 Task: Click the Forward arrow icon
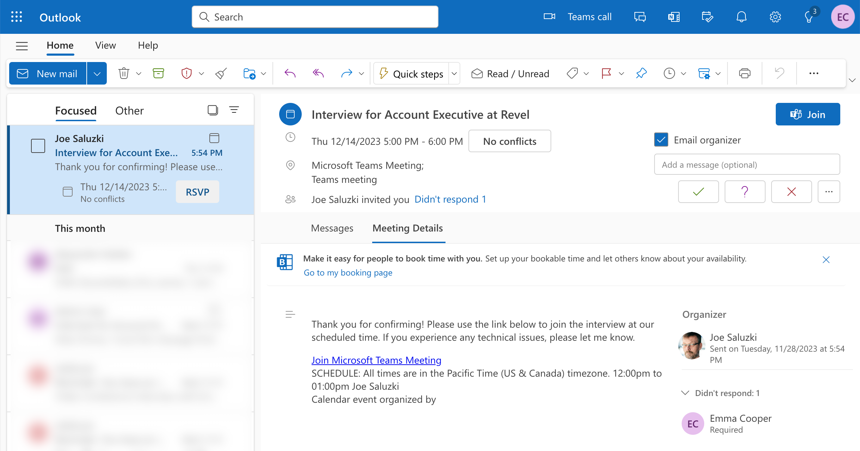pyautogui.click(x=346, y=73)
